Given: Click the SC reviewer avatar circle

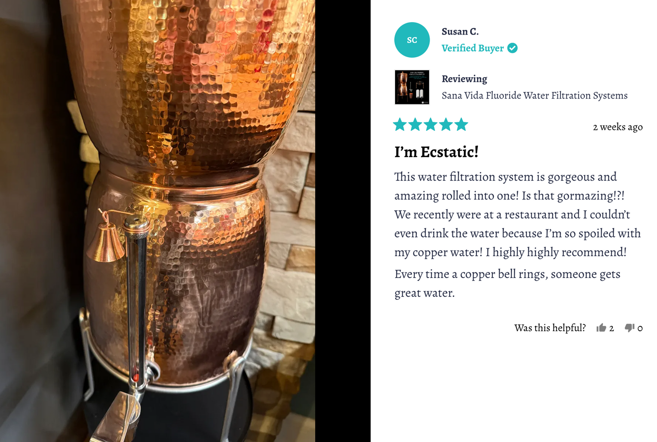Looking at the screenshot, I should pyautogui.click(x=412, y=40).
